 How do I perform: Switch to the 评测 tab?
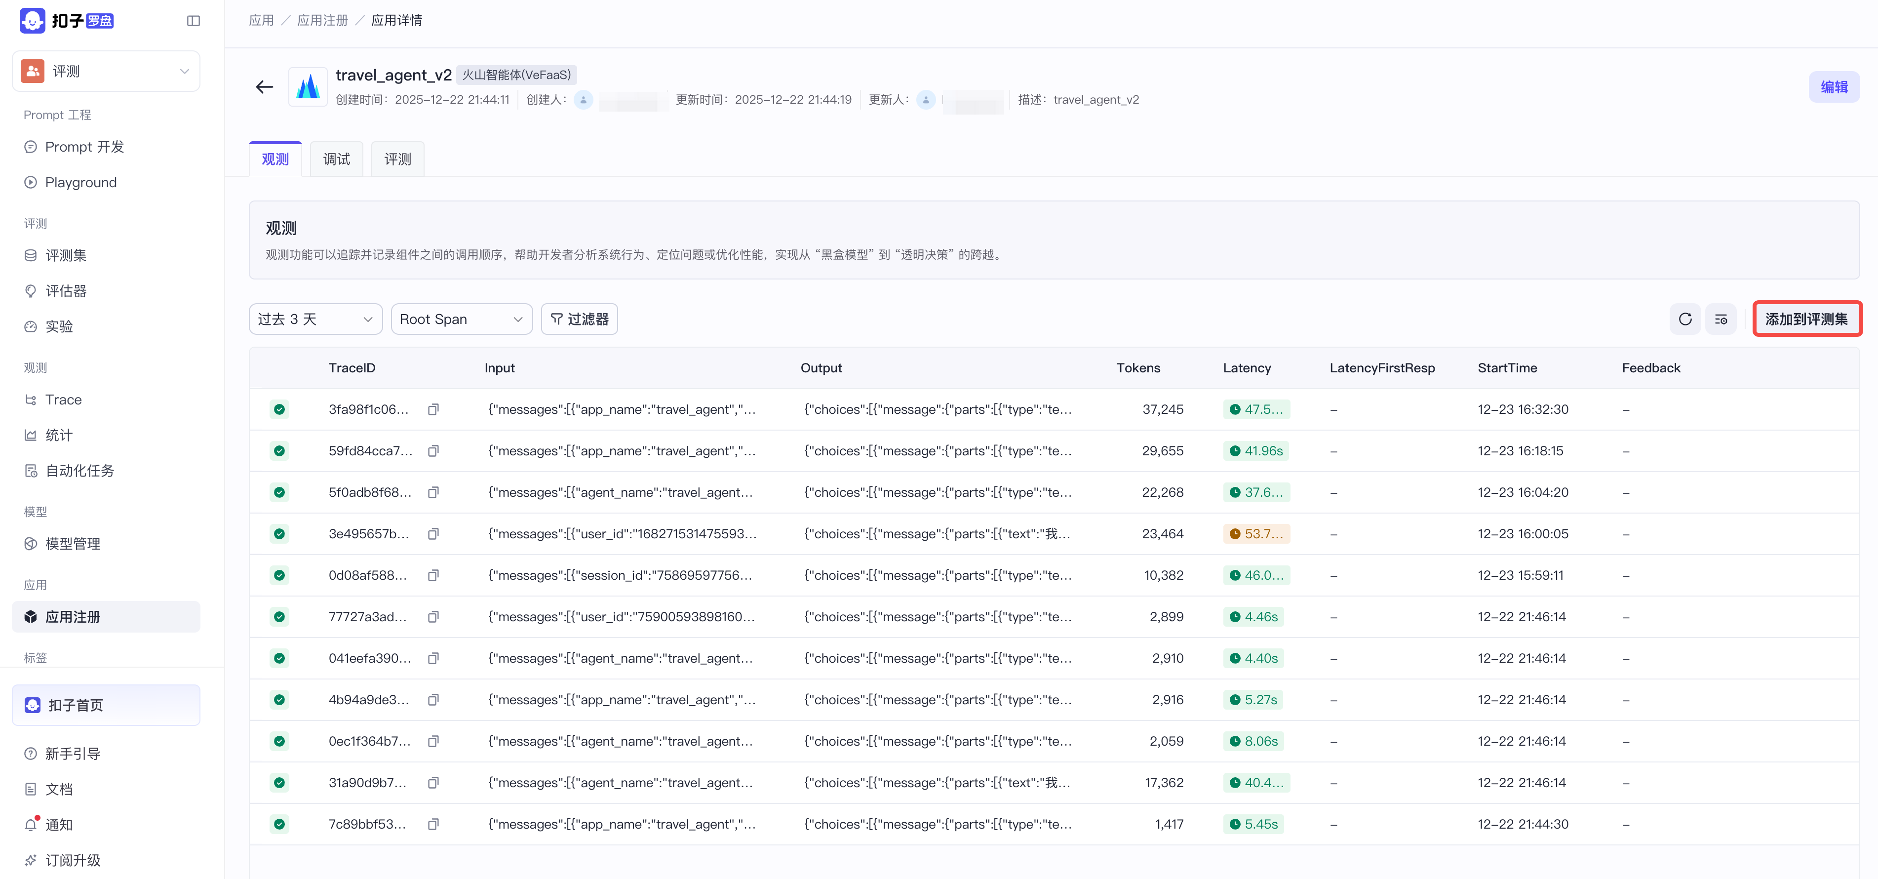tap(397, 159)
